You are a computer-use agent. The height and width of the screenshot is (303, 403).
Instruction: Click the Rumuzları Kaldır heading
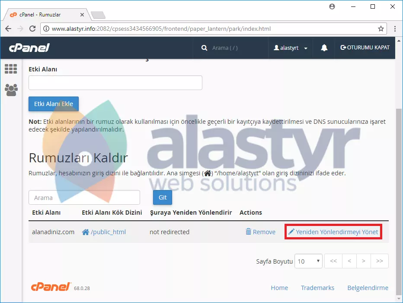[78, 158]
